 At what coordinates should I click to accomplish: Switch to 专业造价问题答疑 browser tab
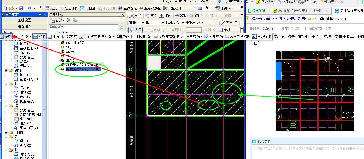pyautogui.click(x=348, y=11)
